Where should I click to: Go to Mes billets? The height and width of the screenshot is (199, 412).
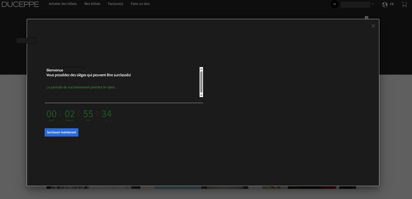coord(92,4)
